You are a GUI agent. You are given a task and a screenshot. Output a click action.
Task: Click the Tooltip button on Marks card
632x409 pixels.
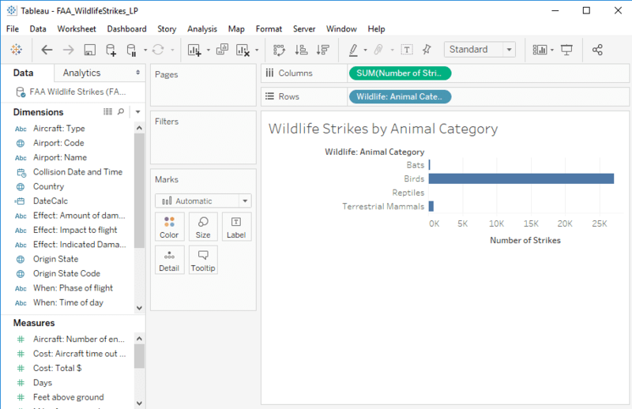[x=203, y=260]
